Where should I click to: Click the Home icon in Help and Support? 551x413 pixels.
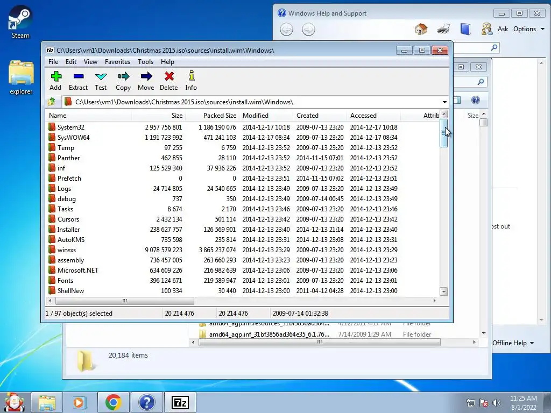tap(421, 29)
